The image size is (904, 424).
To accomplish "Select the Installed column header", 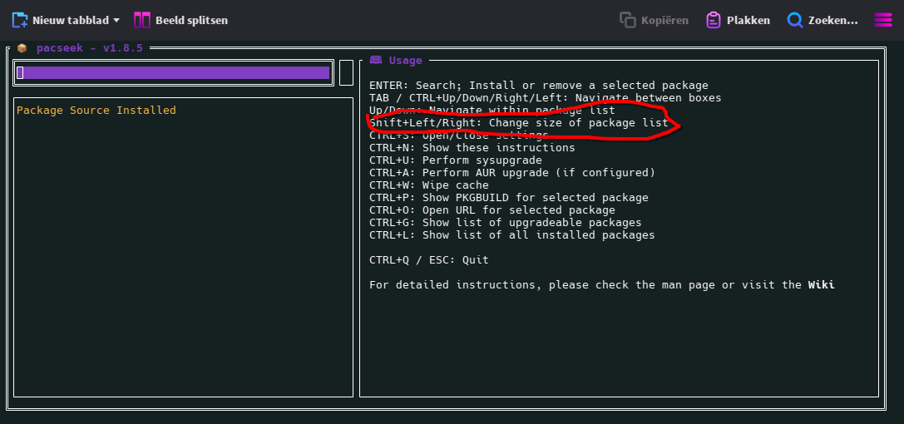I will (146, 111).
